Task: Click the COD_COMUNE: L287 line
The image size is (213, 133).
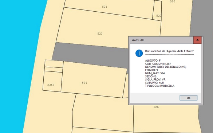Action: point(158,64)
